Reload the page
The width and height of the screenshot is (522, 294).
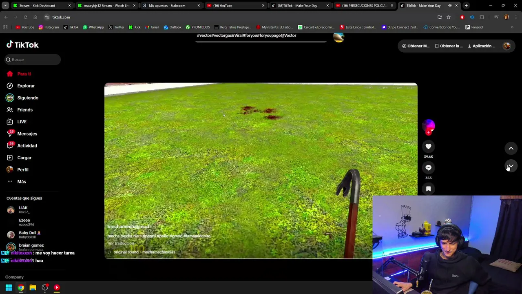(25, 17)
